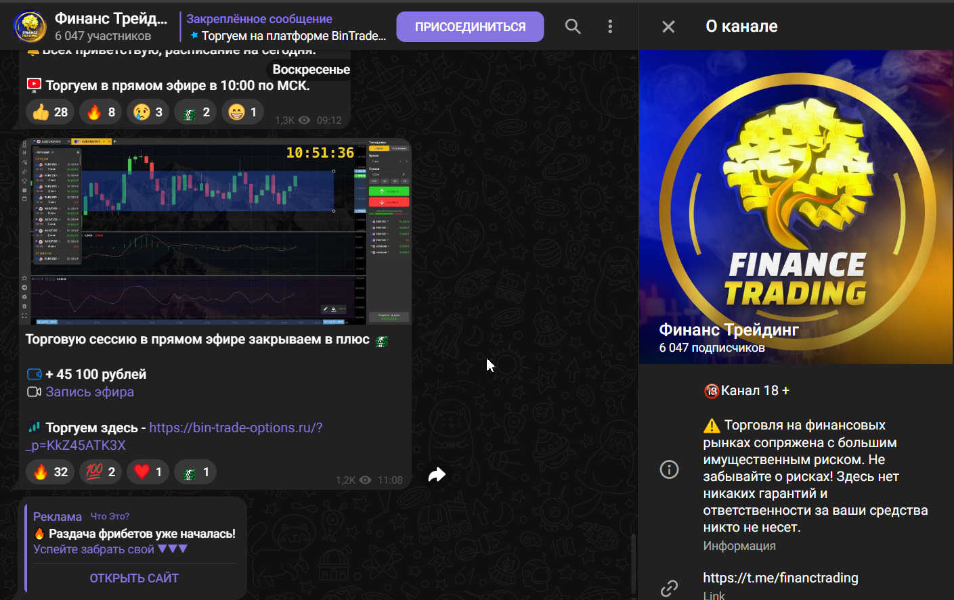Click the chat scrollbar thumb
This screenshot has width=954, height=600.
(634, 563)
